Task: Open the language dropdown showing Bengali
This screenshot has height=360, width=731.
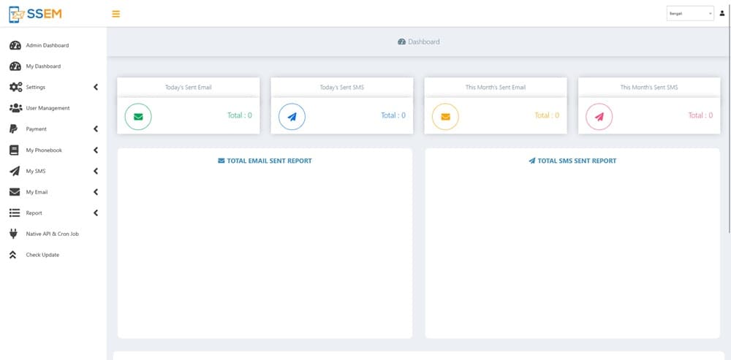Action: pos(689,14)
